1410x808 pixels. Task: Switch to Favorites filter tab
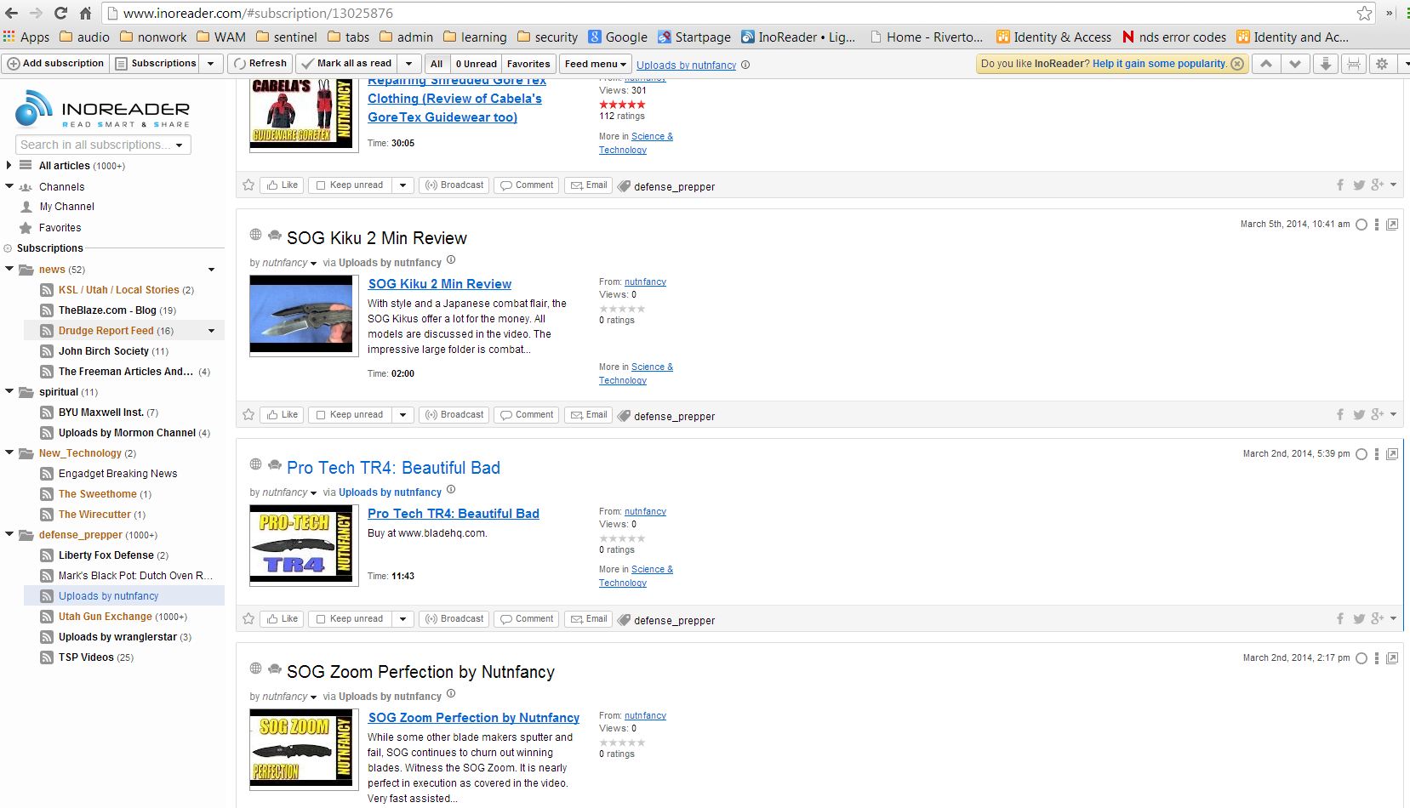[x=528, y=64]
